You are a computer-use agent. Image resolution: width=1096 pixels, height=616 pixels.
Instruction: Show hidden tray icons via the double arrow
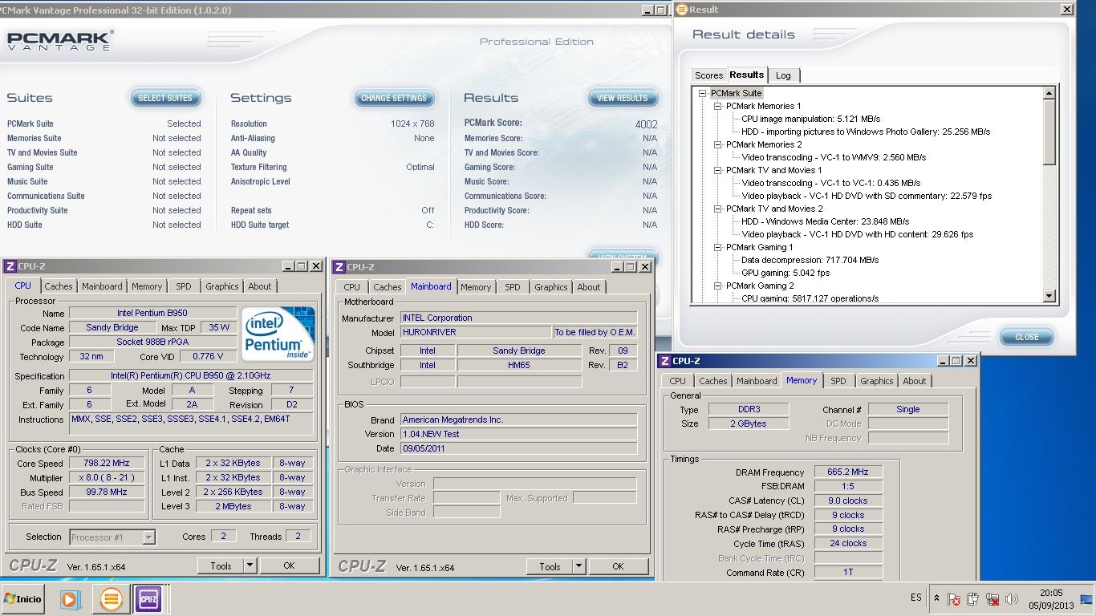(x=936, y=598)
